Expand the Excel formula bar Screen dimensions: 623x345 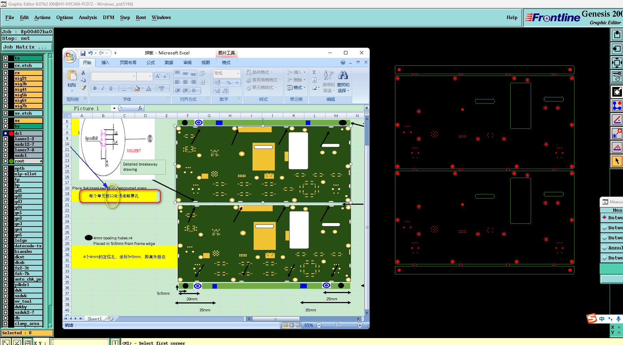click(x=367, y=108)
